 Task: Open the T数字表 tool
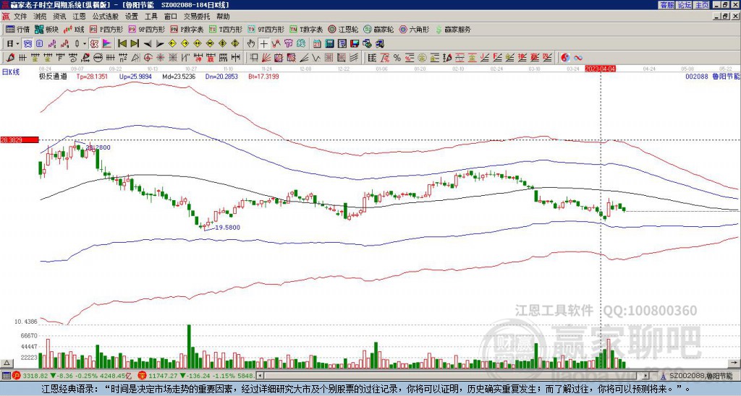[306, 29]
